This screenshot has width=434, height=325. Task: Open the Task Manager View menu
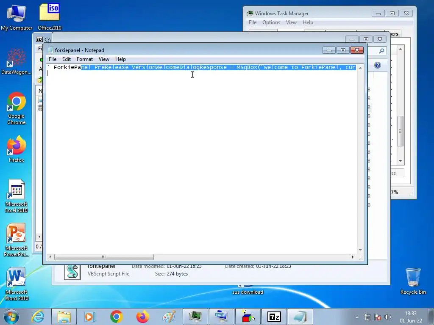coord(291,22)
